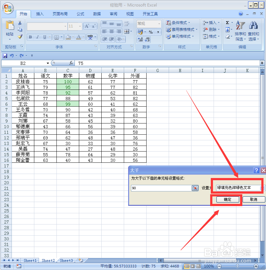The image size is (266, 270).
Task: Switch to the 页面布局 ribbon tab
Action: 60,14
